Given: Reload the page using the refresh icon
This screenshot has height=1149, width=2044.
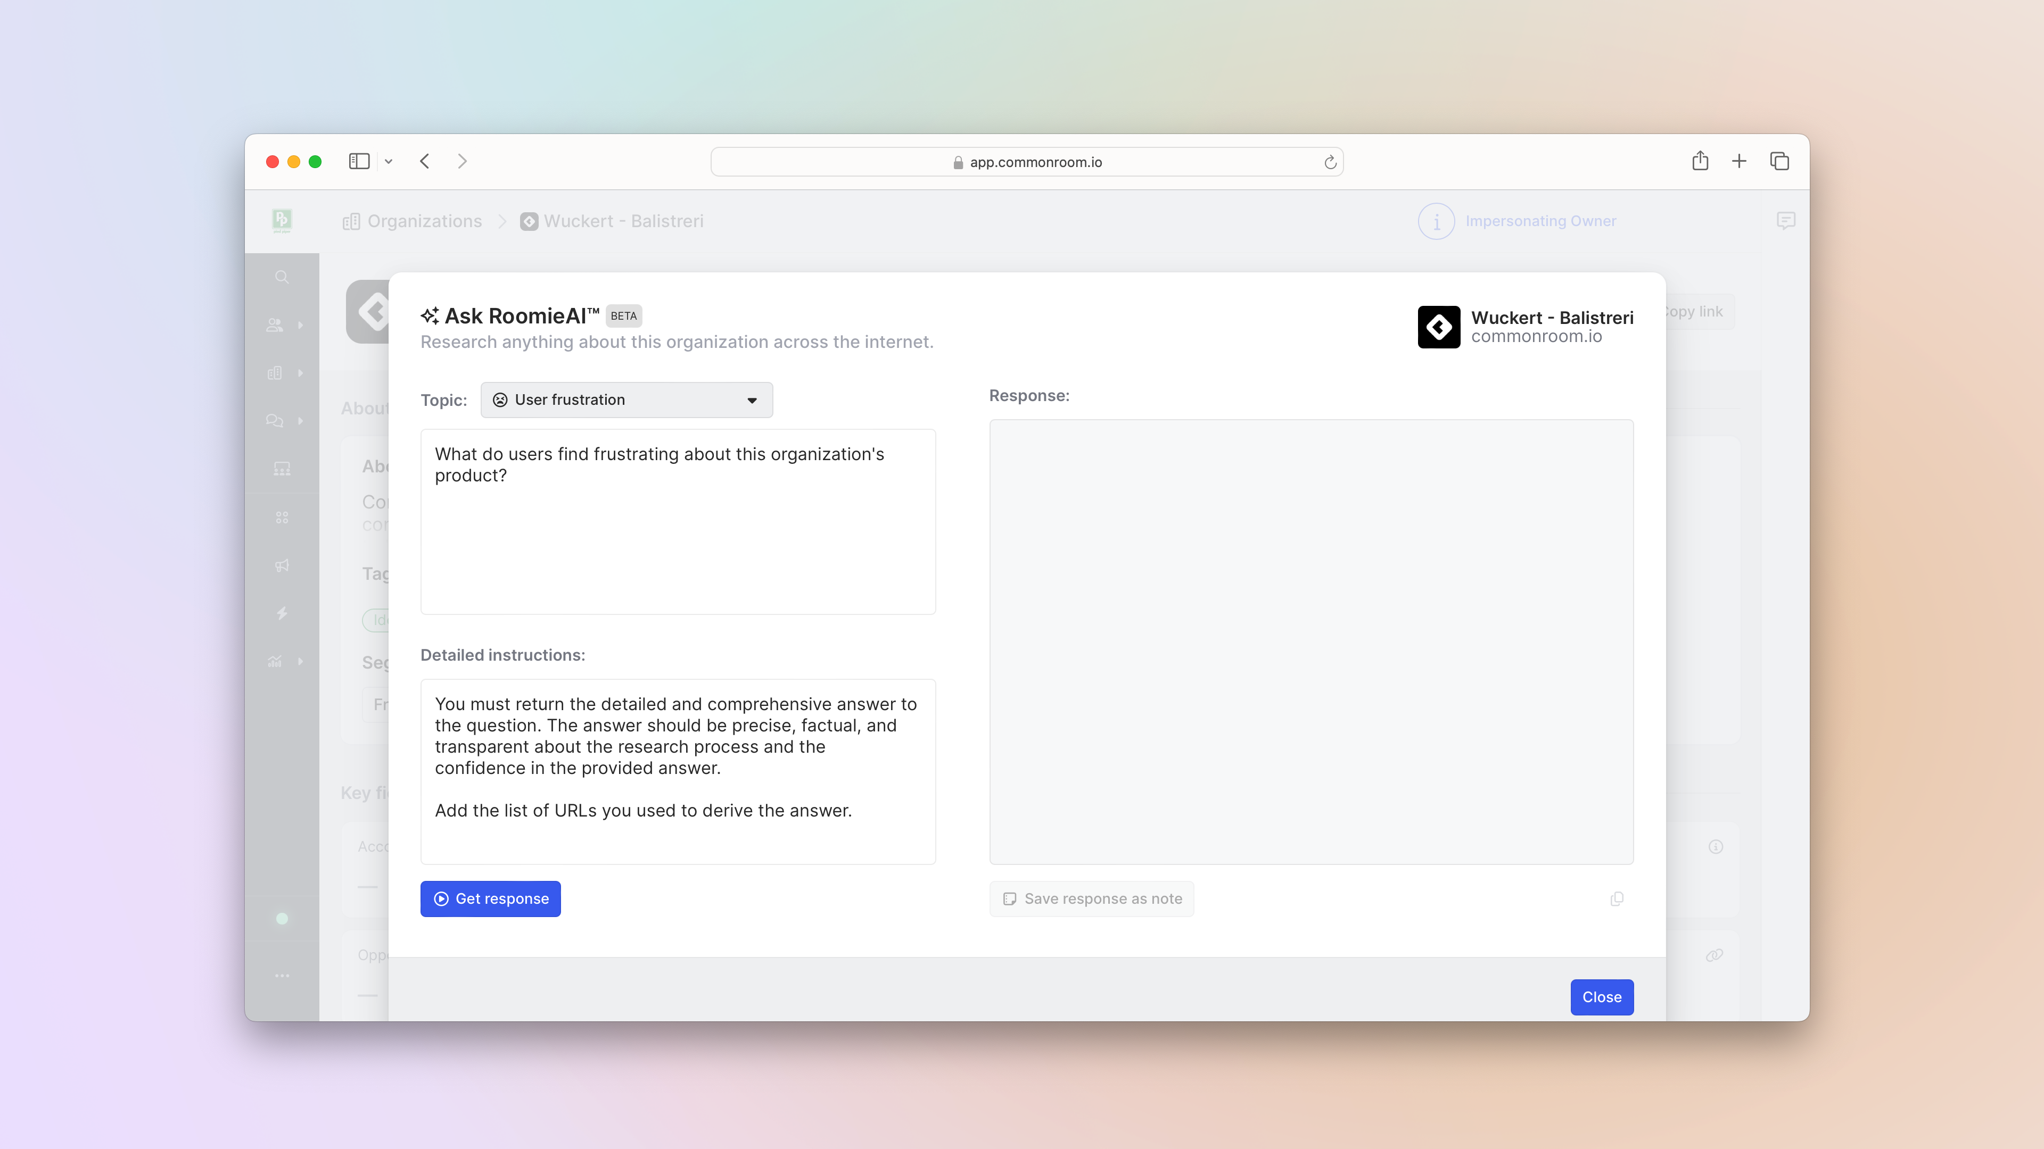Looking at the screenshot, I should pos(1330,163).
